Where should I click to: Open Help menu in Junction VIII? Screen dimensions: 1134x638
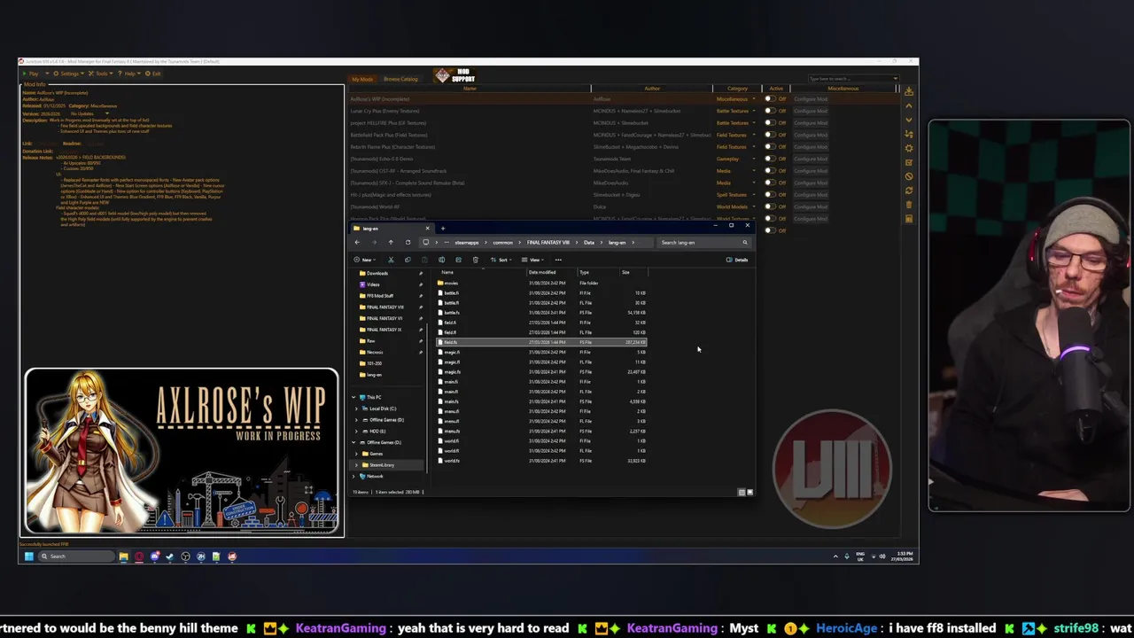[x=130, y=74]
